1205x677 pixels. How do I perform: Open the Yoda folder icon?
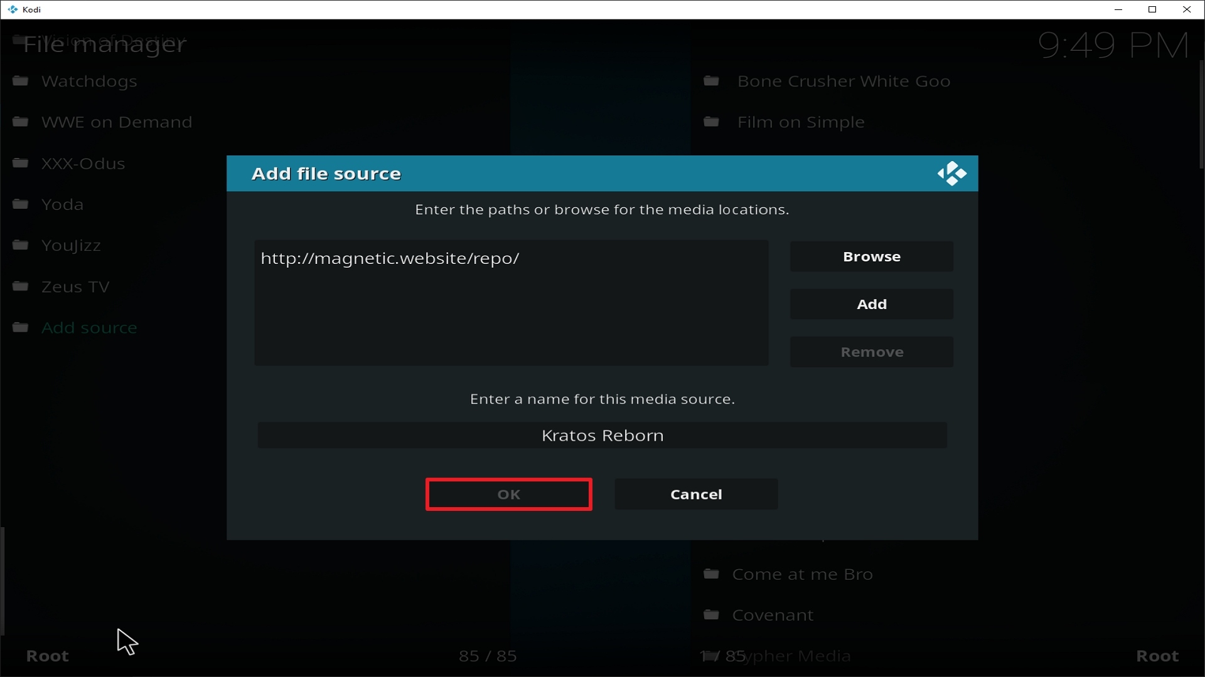[21, 204]
